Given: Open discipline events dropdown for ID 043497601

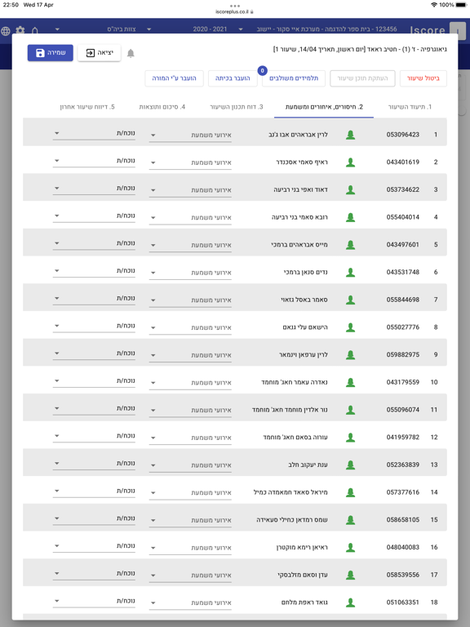Looking at the screenshot, I should pos(190,245).
